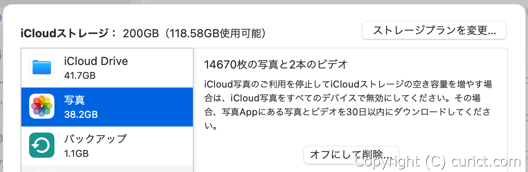528x172 pixels.
Task: Click the iCloud写真 description paragraph
Action: [x=349, y=105]
